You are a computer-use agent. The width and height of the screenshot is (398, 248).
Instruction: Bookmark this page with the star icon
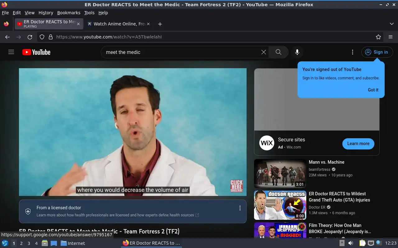pos(378,37)
